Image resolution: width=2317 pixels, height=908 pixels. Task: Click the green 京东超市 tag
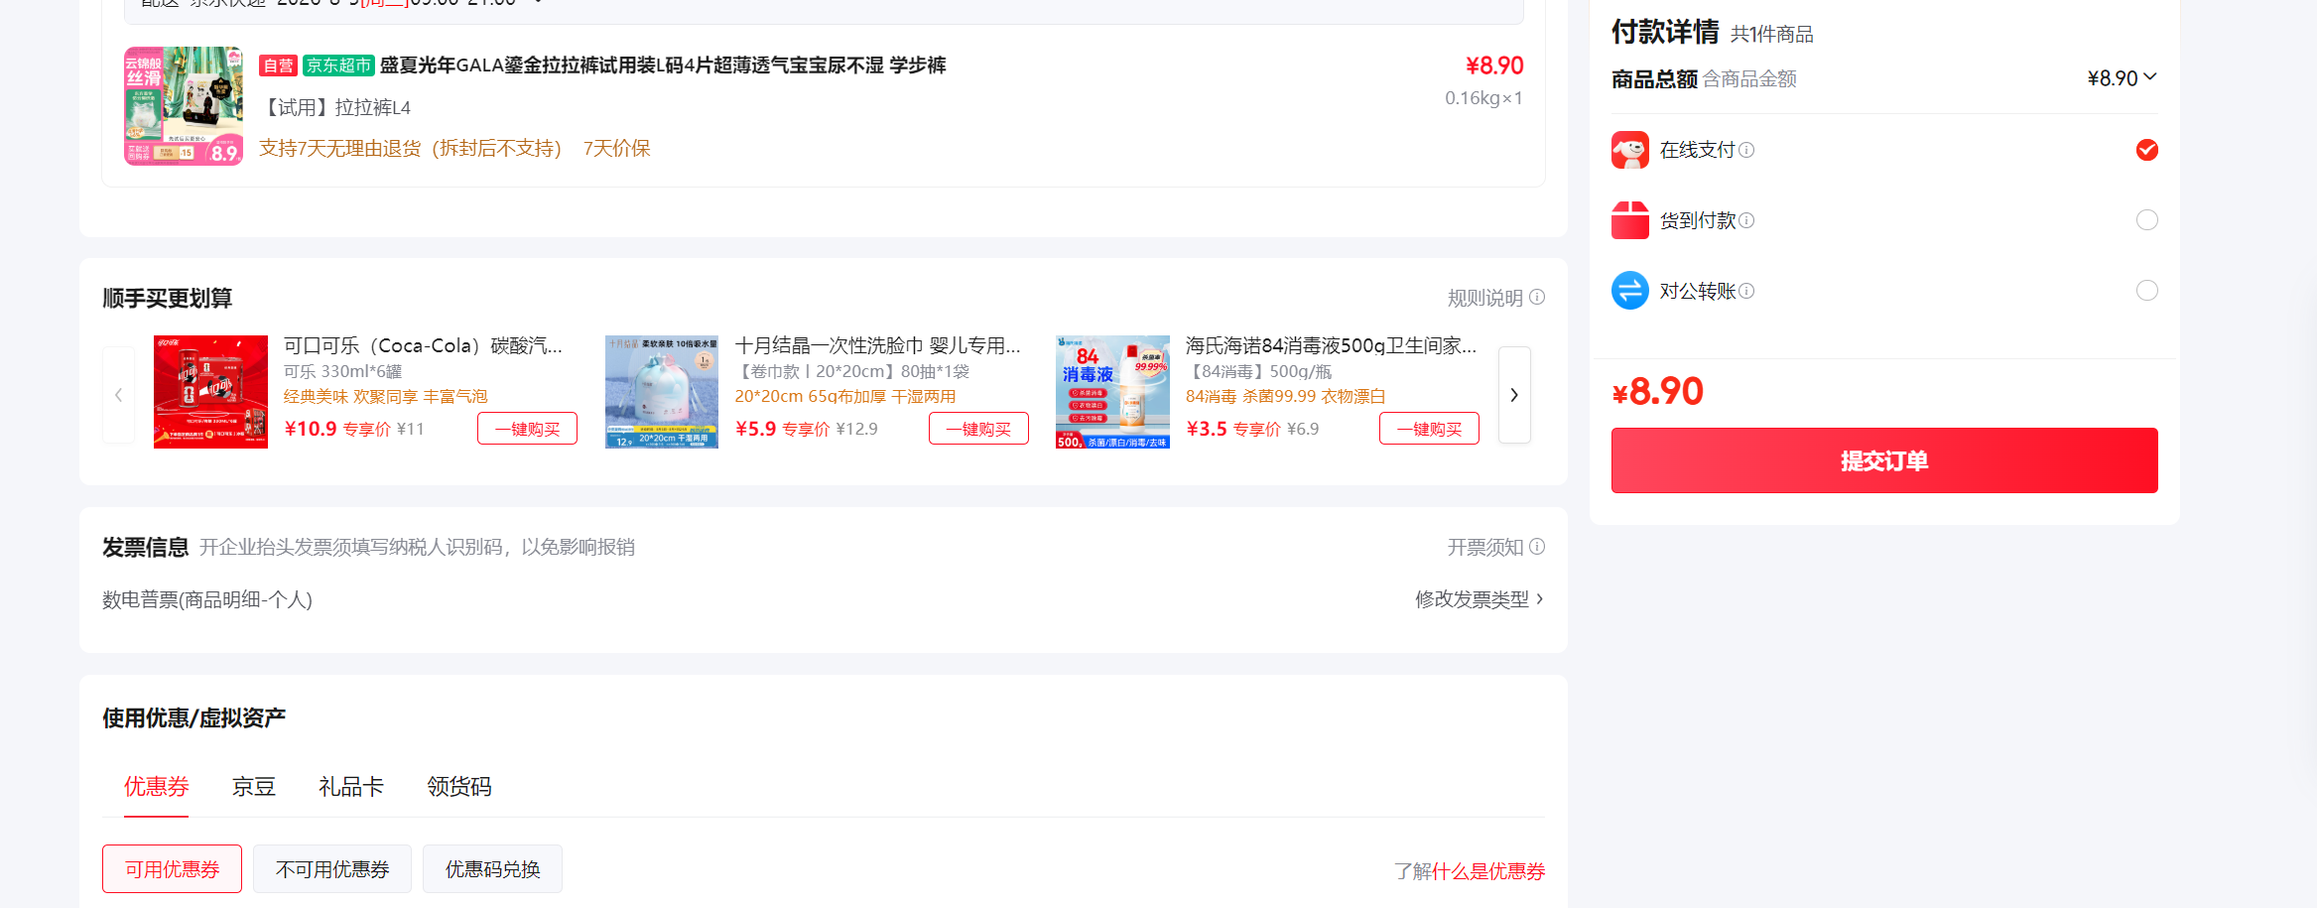338,65
